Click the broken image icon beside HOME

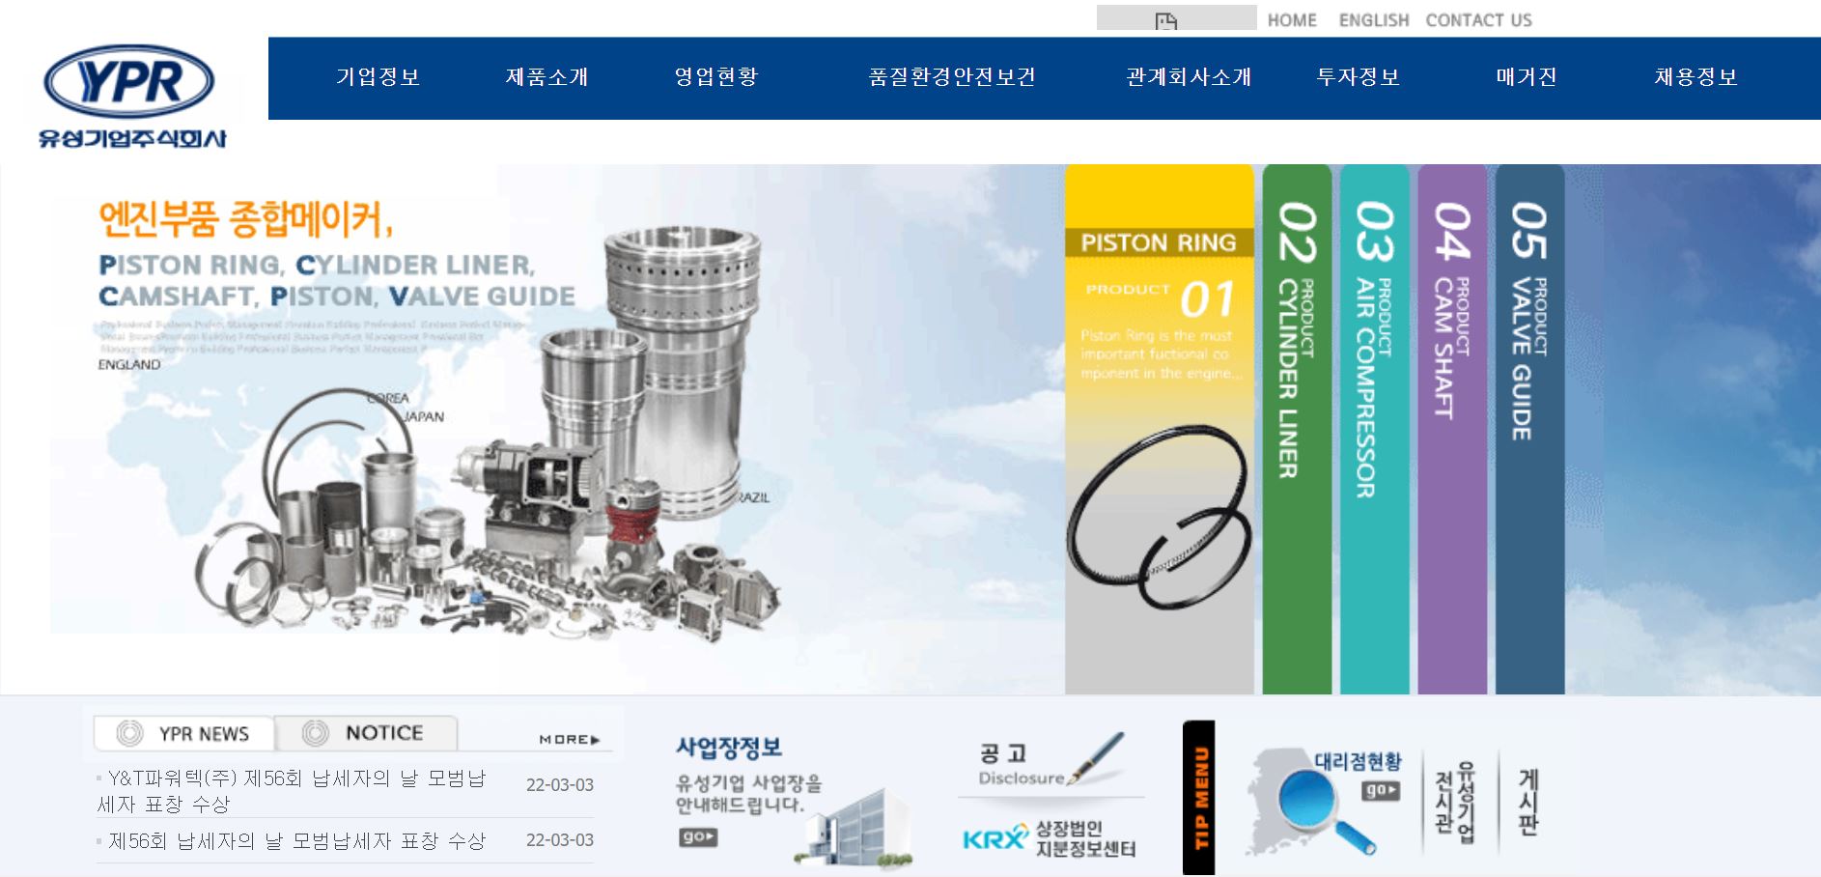1166,20
